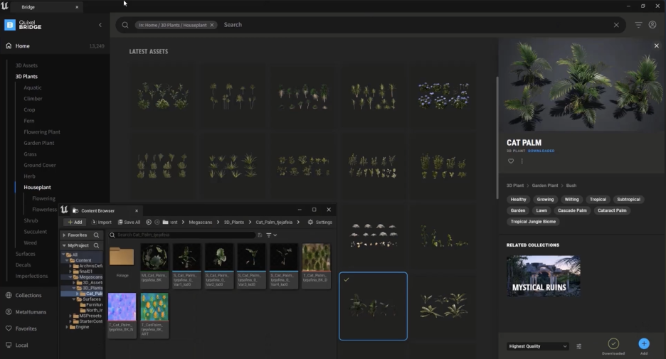666x359 pixels.
Task: Collapse the MyProject section
Action: 64,246
